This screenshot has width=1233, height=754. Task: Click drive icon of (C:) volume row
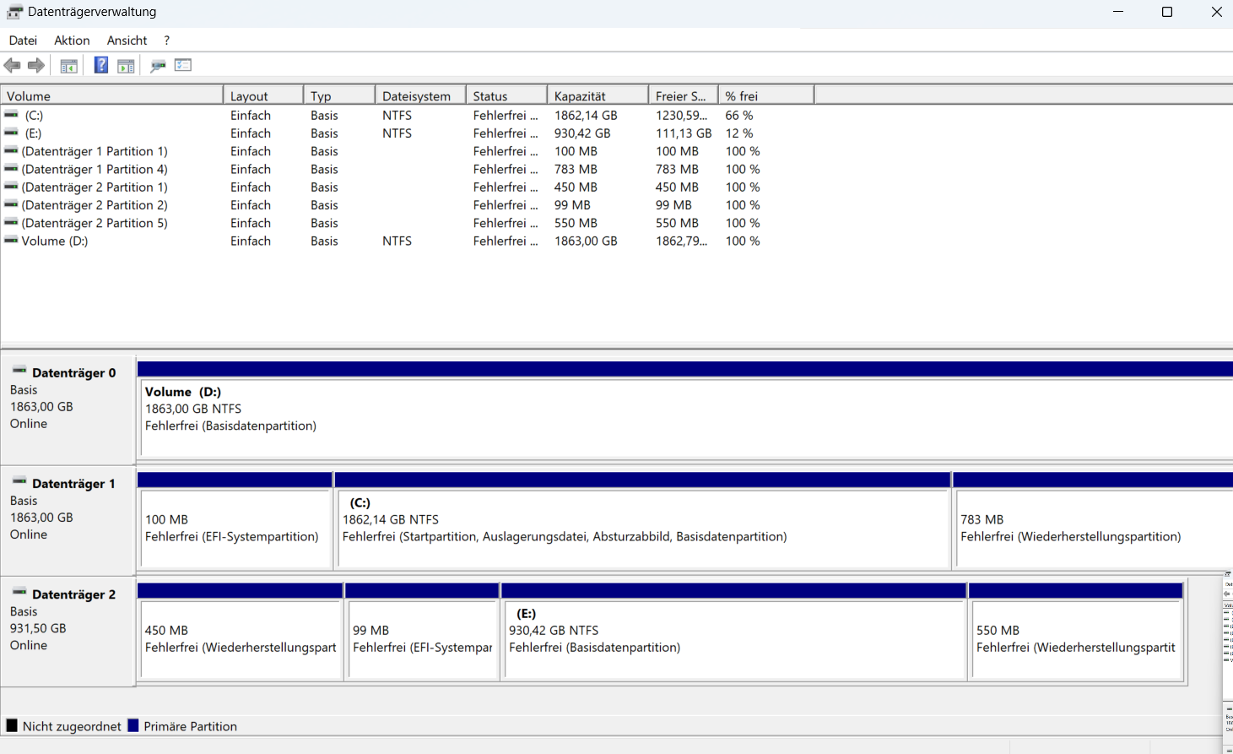click(x=11, y=115)
